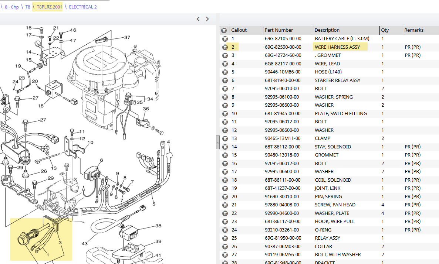Click cart icon for callout 16 bolt
The height and width of the screenshot is (264, 439).
(x=225, y=164)
